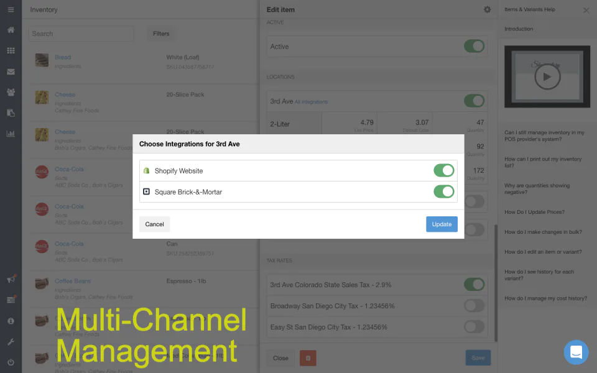
Task: Click the Save button in Edit item
Action: point(478,358)
